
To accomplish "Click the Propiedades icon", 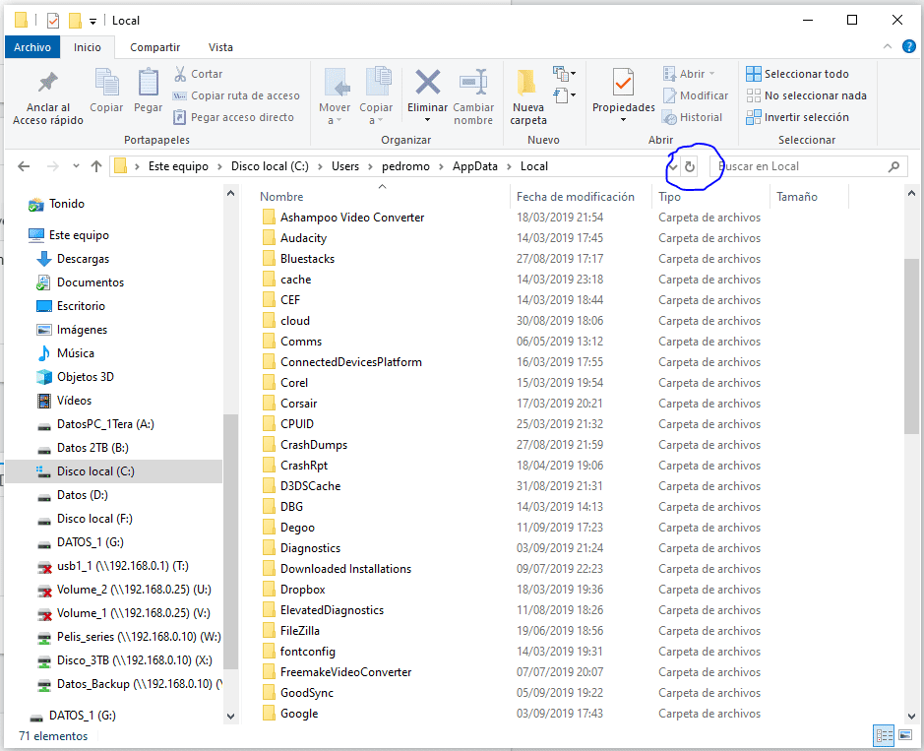I will 624,82.
